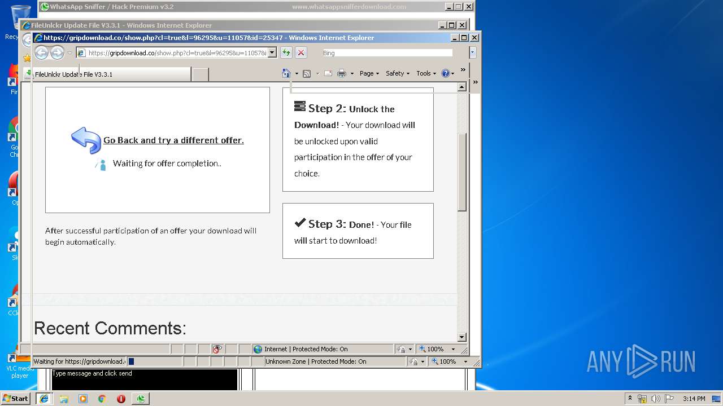Click the Waiting for offer completion text
This screenshot has width=723, height=406.
coord(167,164)
